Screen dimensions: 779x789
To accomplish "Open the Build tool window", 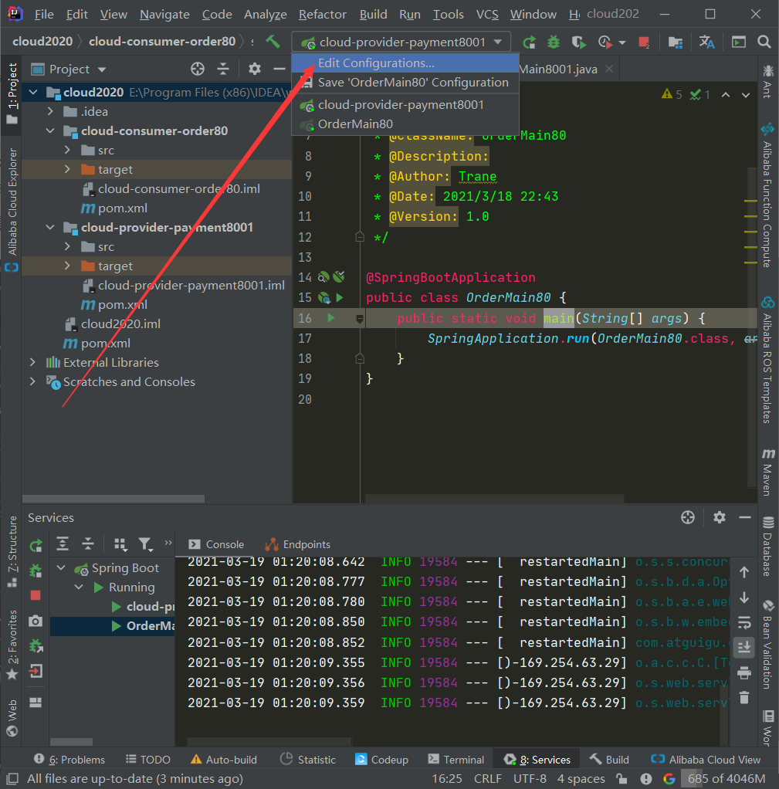I will tap(609, 760).
